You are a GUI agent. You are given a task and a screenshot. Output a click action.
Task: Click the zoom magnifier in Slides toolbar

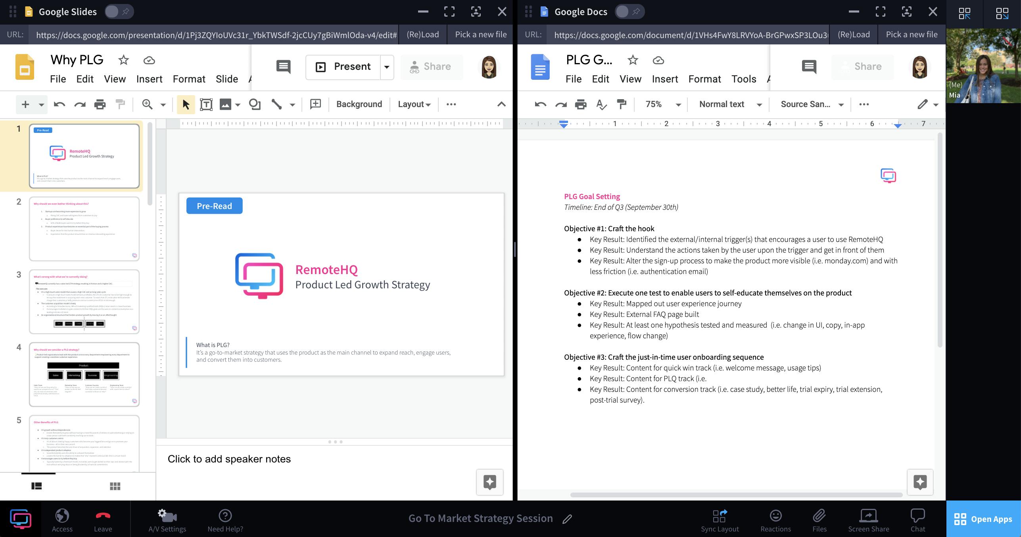[148, 104]
